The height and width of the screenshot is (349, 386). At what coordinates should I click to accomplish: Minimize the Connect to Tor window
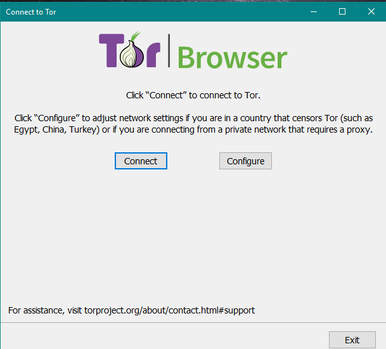(x=312, y=11)
